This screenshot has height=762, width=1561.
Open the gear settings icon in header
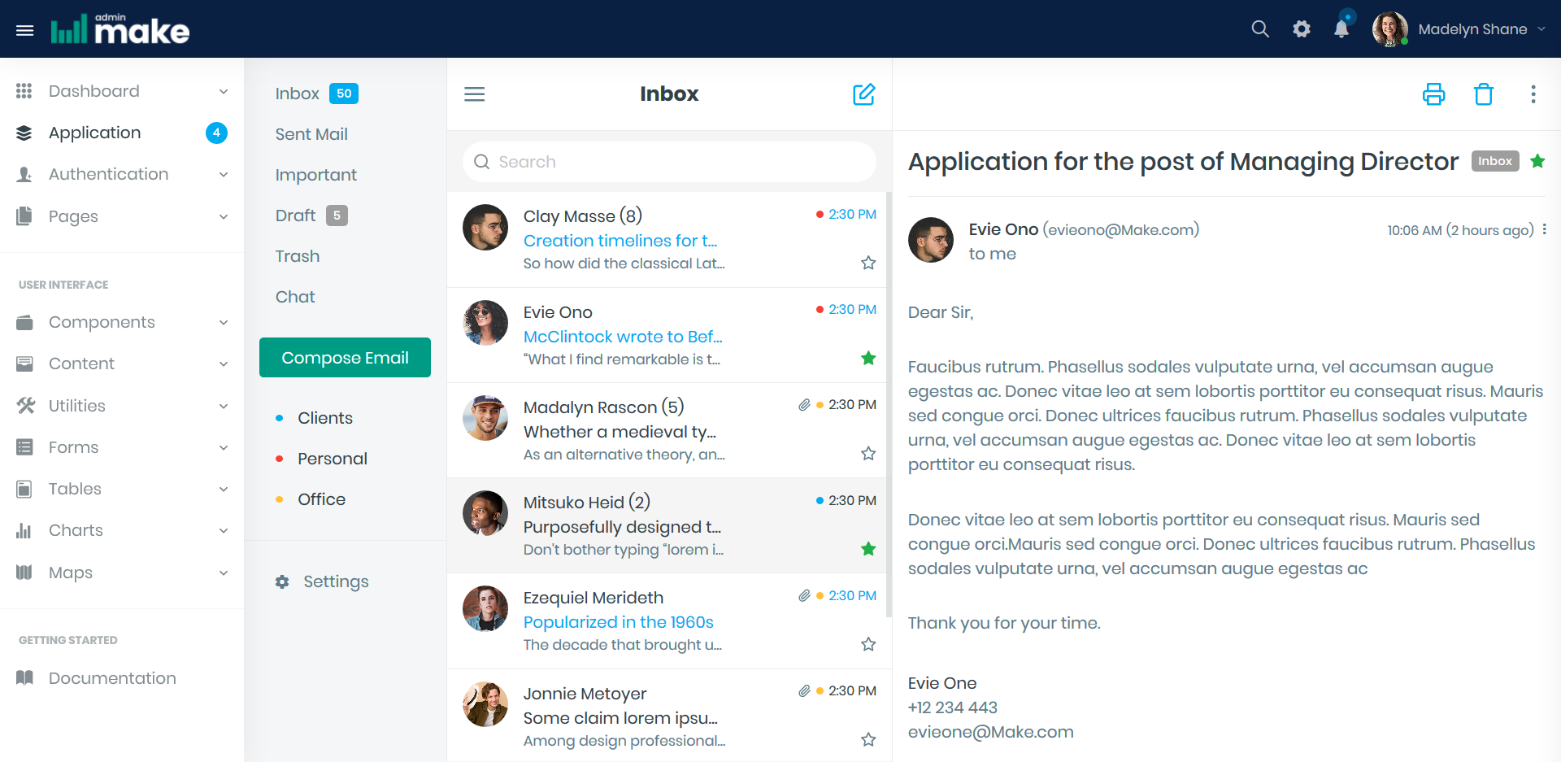pos(1301,29)
